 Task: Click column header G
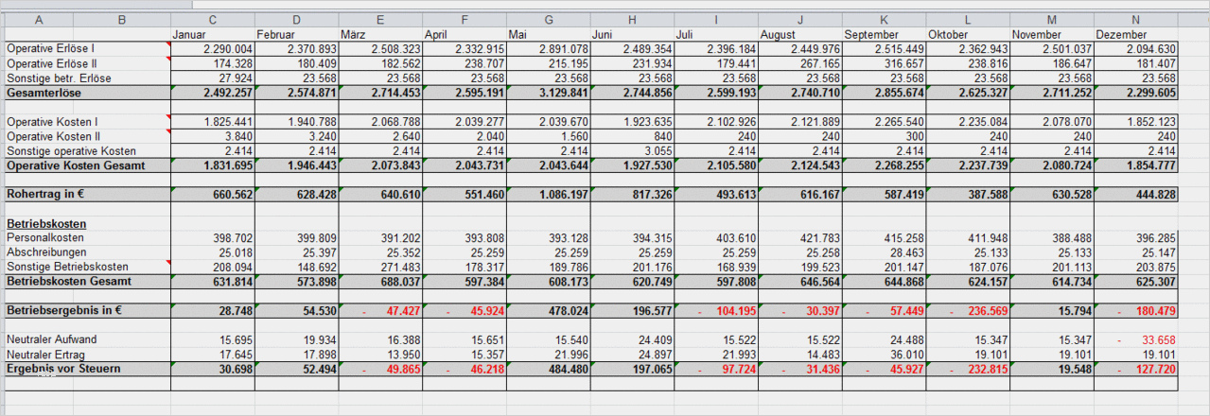coord(548,19)
